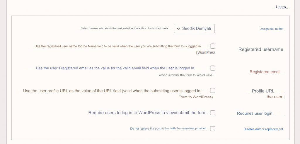Toggle the Requires user login checkbox

[x=213, y=113]
